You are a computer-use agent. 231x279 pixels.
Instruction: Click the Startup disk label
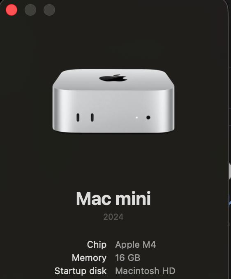[x=81, y=271]
